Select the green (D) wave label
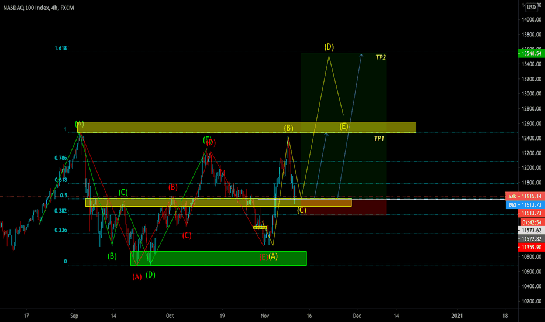The image size is (545, 322). (x=150, y=275)
